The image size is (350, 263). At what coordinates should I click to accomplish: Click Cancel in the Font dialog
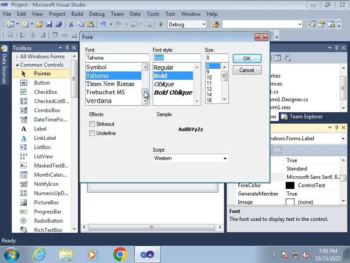247,70
